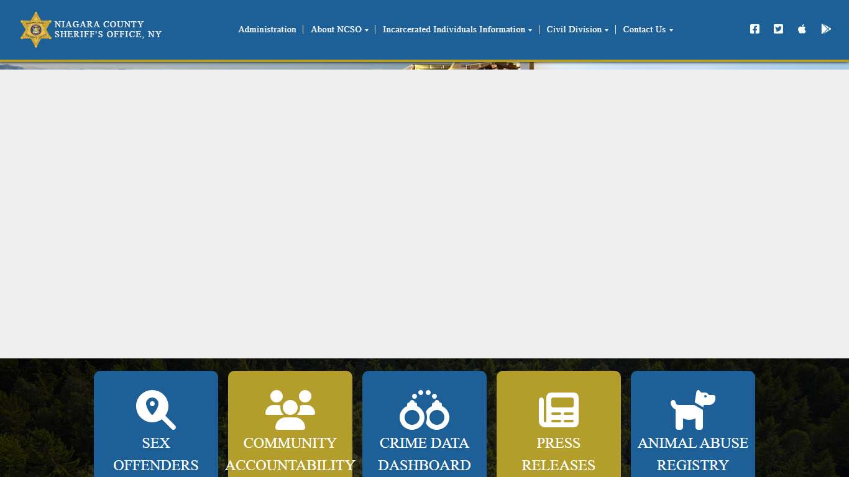Click the Google Play store icon
This screenshot has width=849, height=477.
[x=825, y=29]
